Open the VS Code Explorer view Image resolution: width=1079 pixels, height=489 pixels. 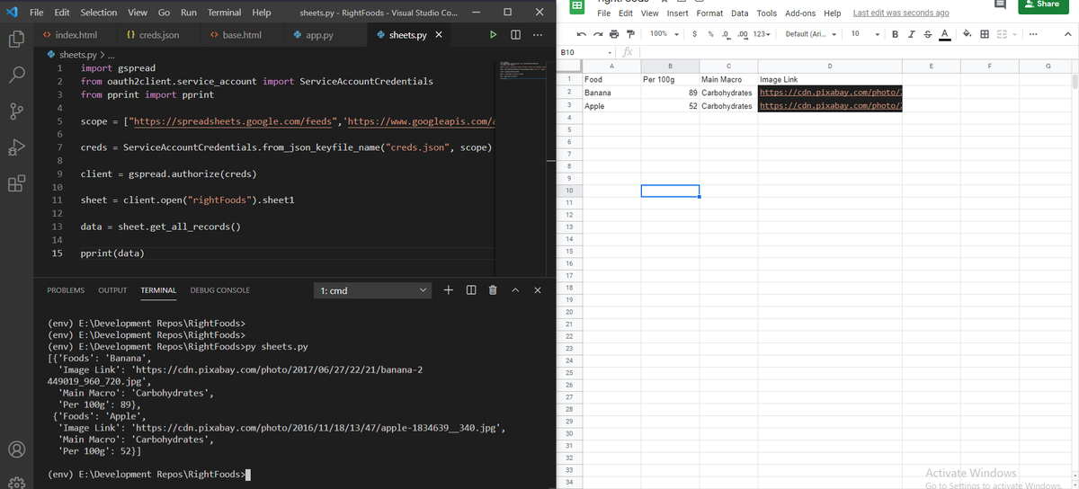[x=16, y=40]
